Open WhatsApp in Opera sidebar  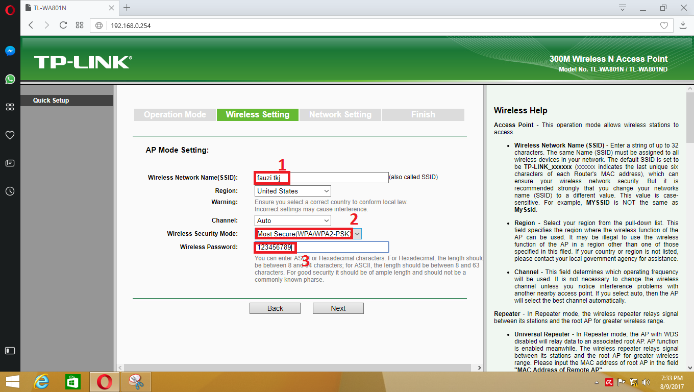pos(10,79)
